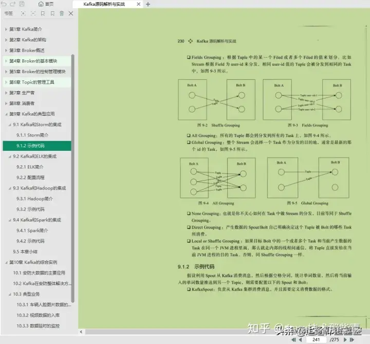The width and height of the screenshot is (370, 344).
Task: Open bookmark 第6章 Topic的管理工具
Action: pos(32,82)
